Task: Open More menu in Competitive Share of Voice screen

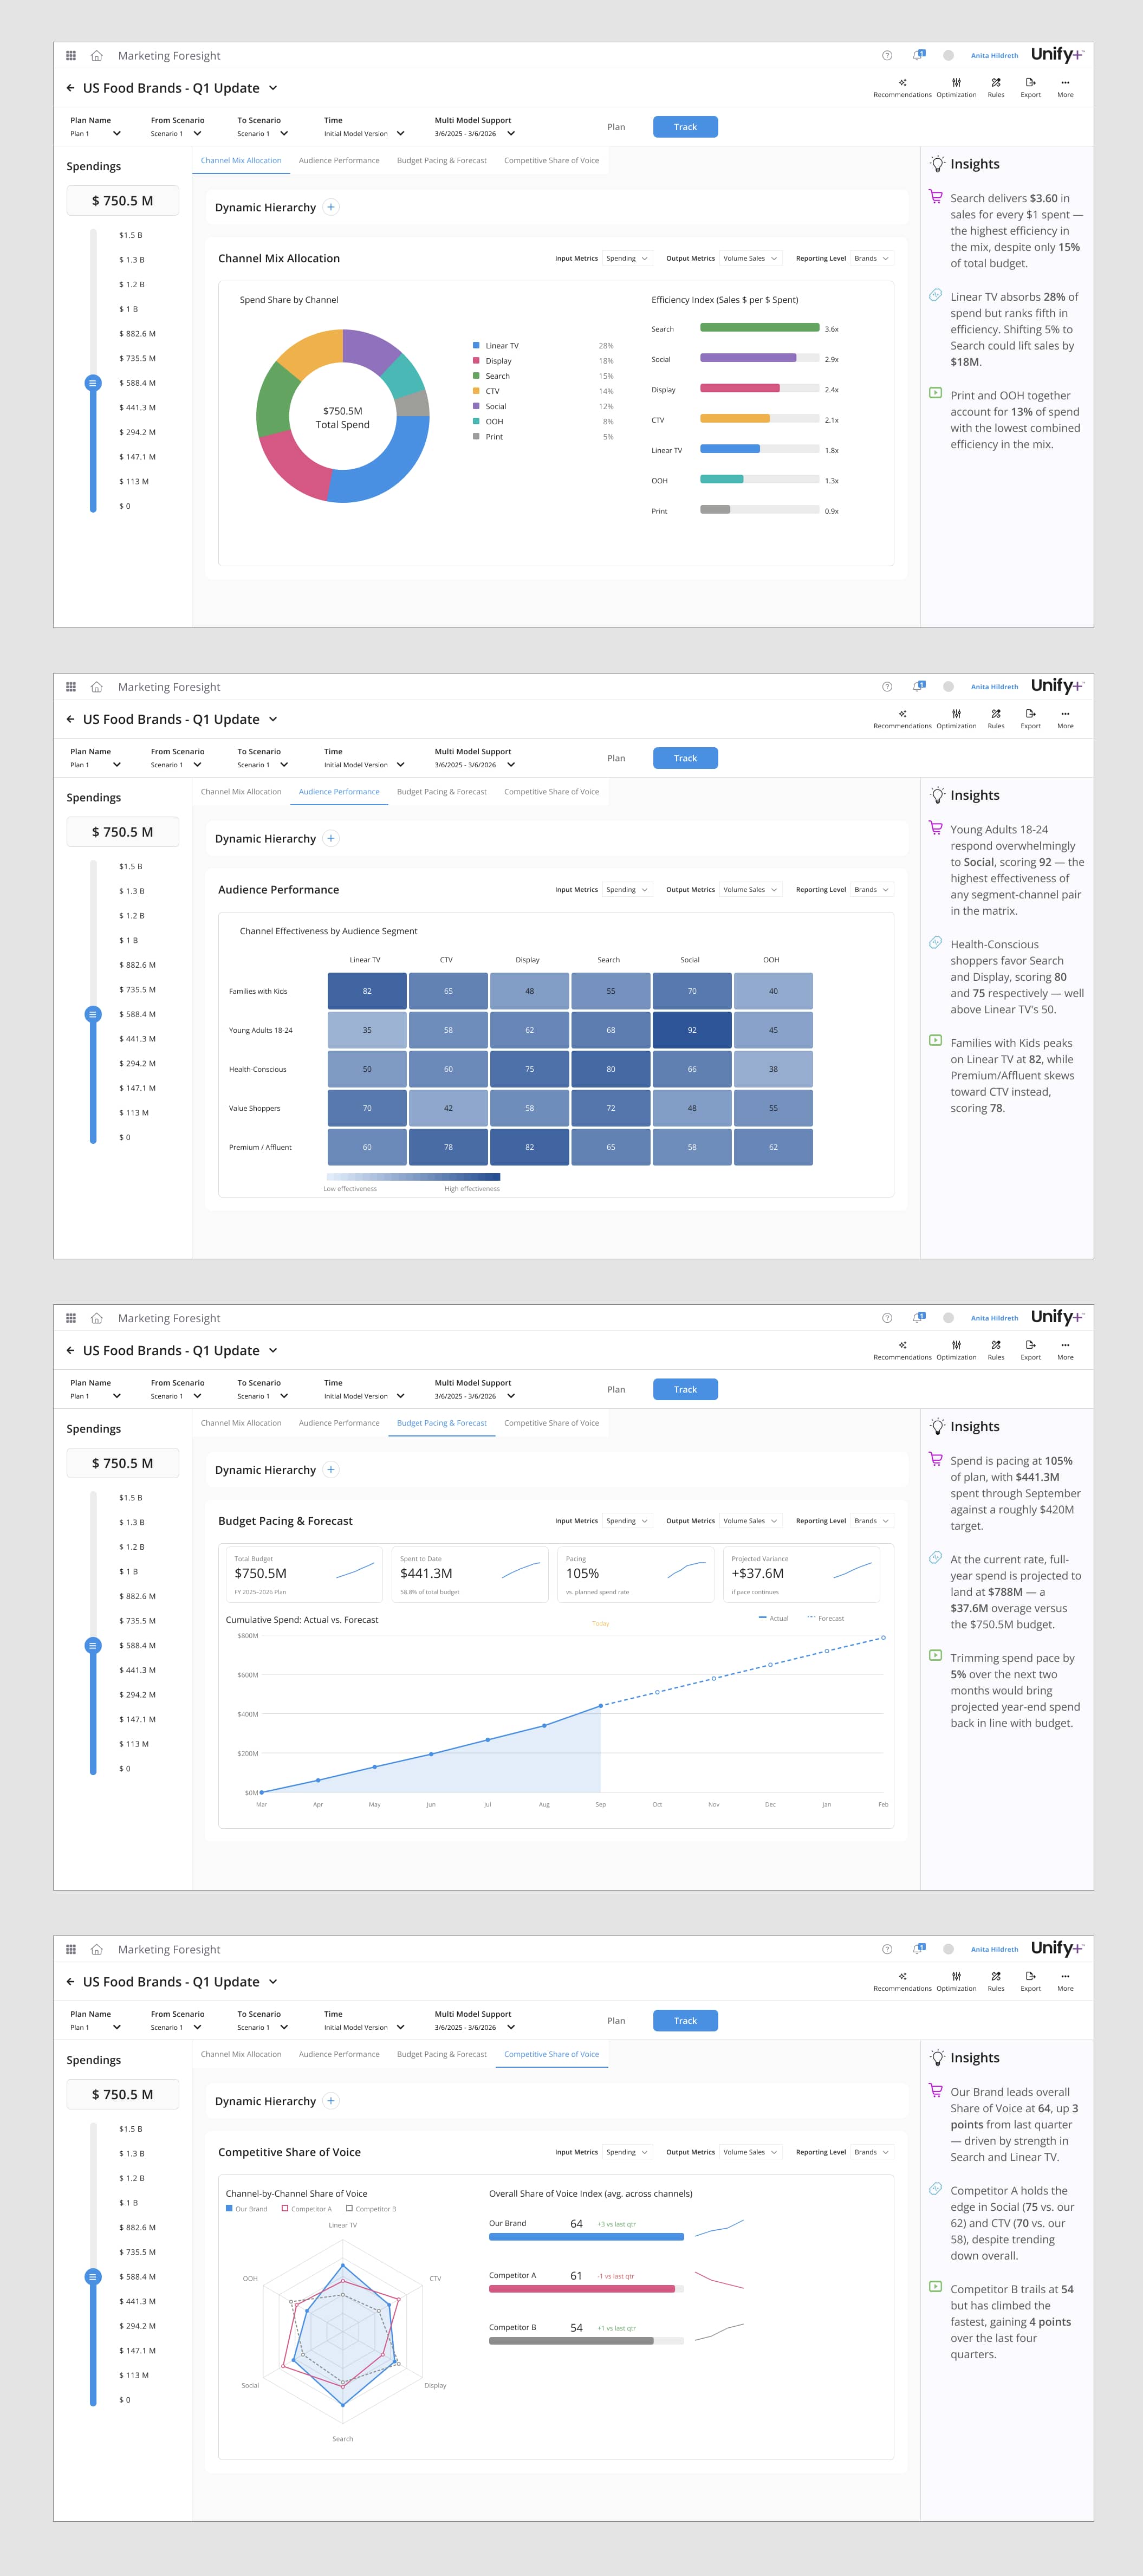Action: (x=1065, y=1981)
